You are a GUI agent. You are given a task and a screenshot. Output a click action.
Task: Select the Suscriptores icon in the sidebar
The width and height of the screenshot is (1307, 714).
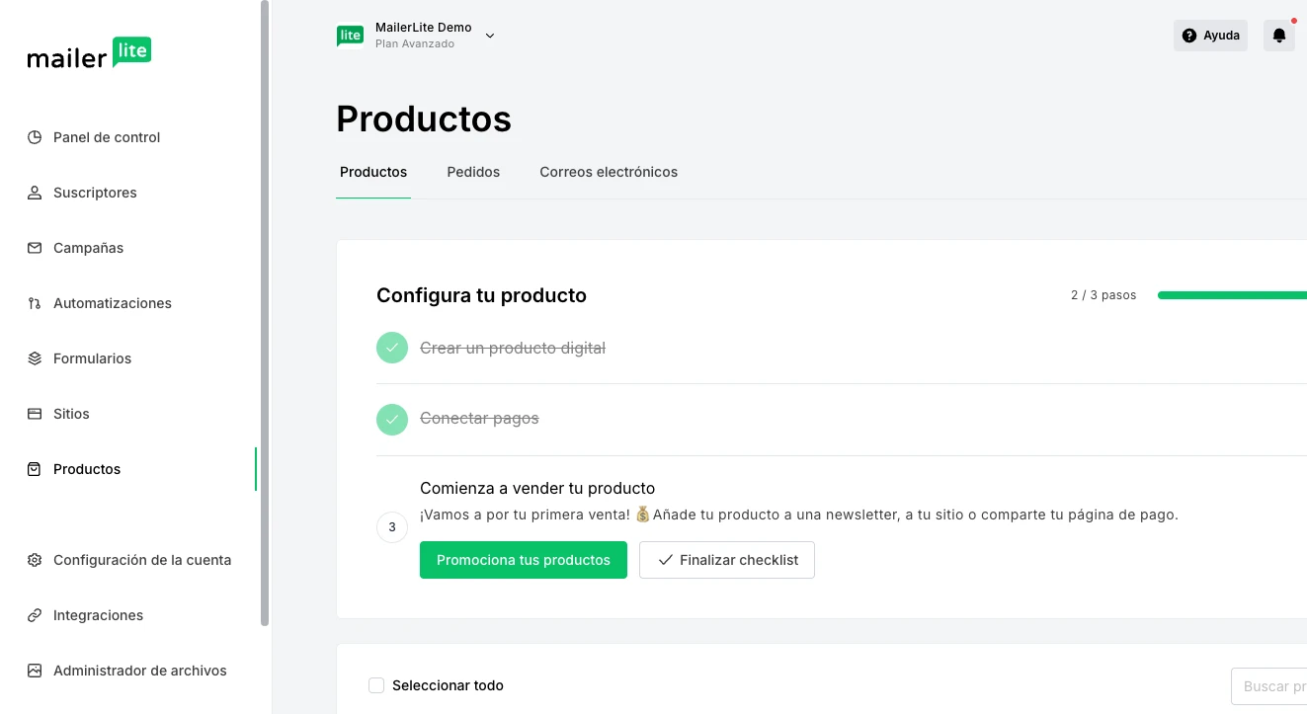(36, 193)
